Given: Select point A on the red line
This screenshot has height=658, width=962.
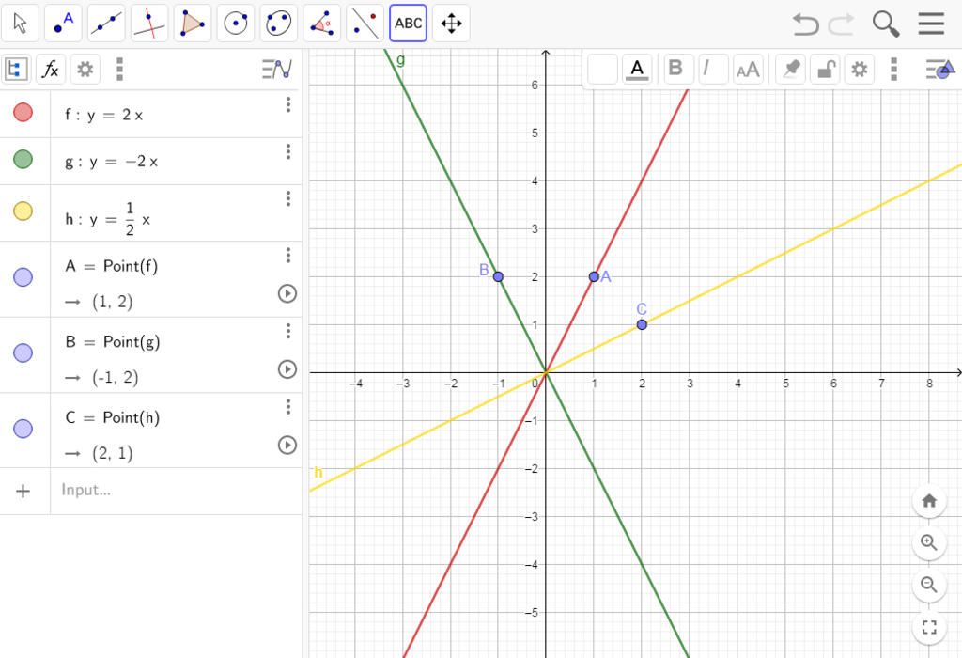Looking at the screenshot, I should click(594, 276).
